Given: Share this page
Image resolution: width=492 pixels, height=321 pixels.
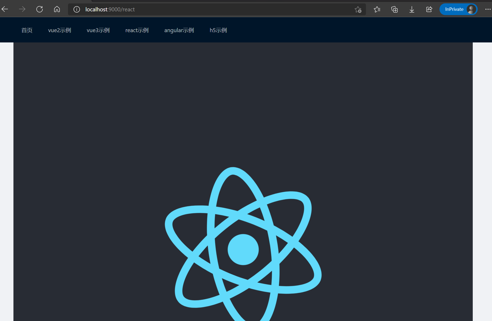Looking at the screenshot, I should pyautogui.click(x=429, y=9).
